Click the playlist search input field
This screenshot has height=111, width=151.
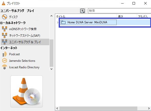[x=119, y=11]
